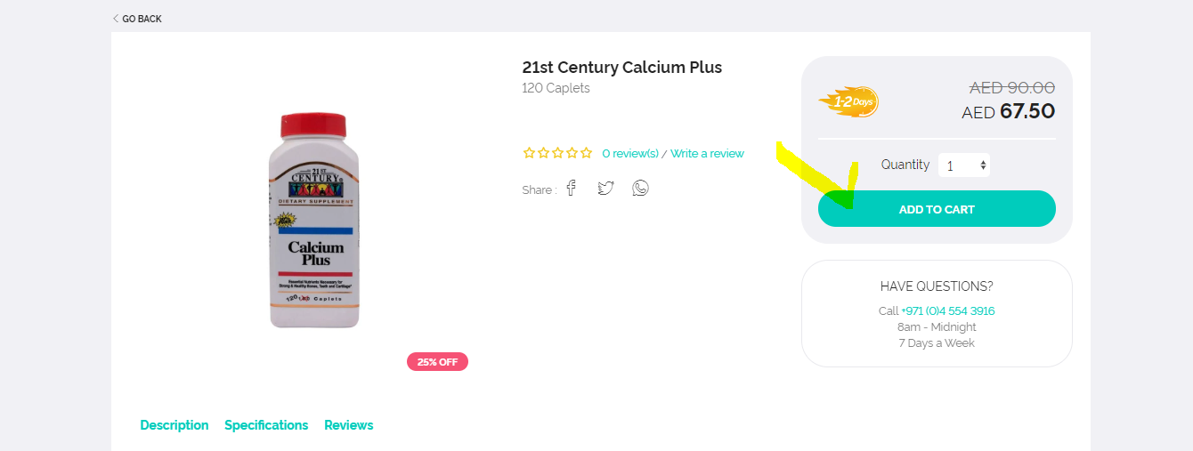Open the 0 review(s) link

[630, 154]
